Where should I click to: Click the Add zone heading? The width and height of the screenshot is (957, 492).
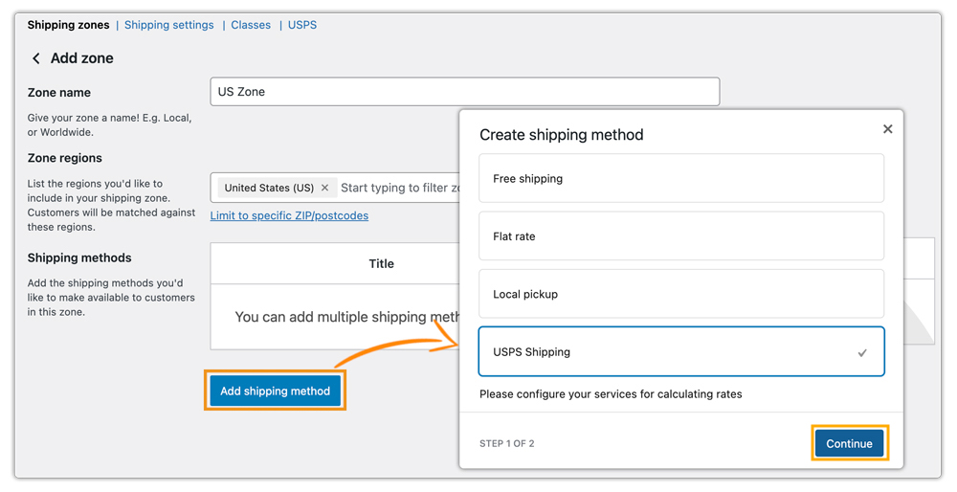(x=81, y=58)
